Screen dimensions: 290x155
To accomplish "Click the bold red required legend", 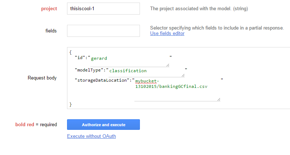I will 36,124.
